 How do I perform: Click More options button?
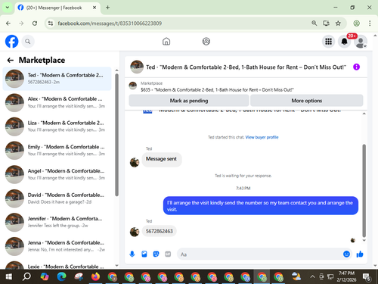(x=307, y=101)
